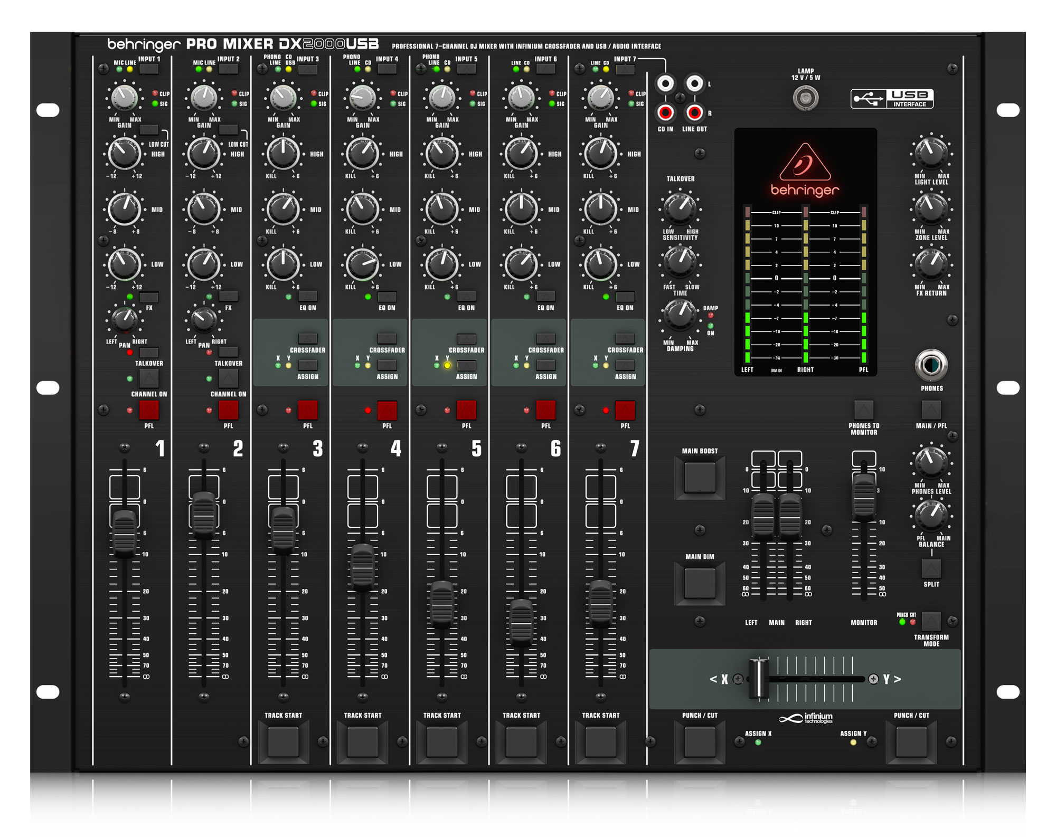Click channel 6 Low EQ knob
The height and width of the screenshot is (837, 1056).
(x=521, y=264)
